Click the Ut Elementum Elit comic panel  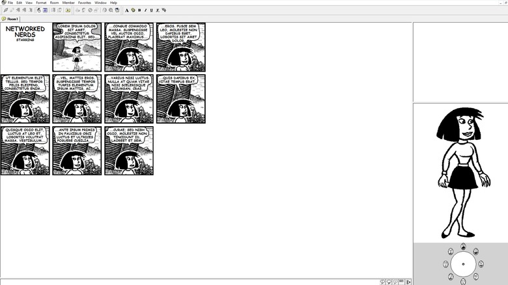coord(25,99)
